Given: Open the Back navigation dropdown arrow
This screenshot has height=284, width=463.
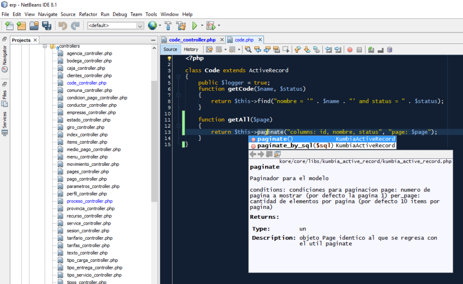Looking at the screenshot, I should click(x=225, y=49).
